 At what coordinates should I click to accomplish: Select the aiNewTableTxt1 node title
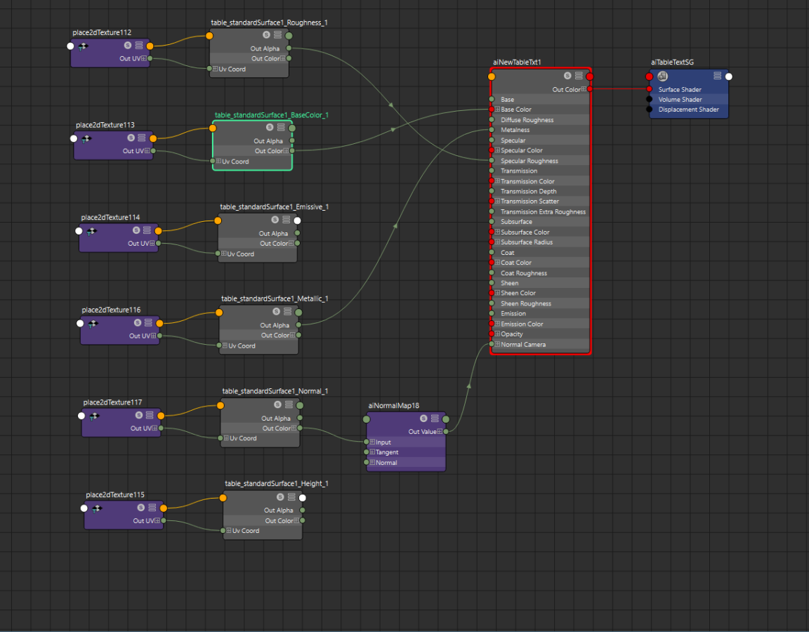point(517,62)
